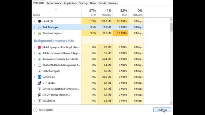Open the Users tab
This screenshot has width=205, height=115.
point(93,3)
